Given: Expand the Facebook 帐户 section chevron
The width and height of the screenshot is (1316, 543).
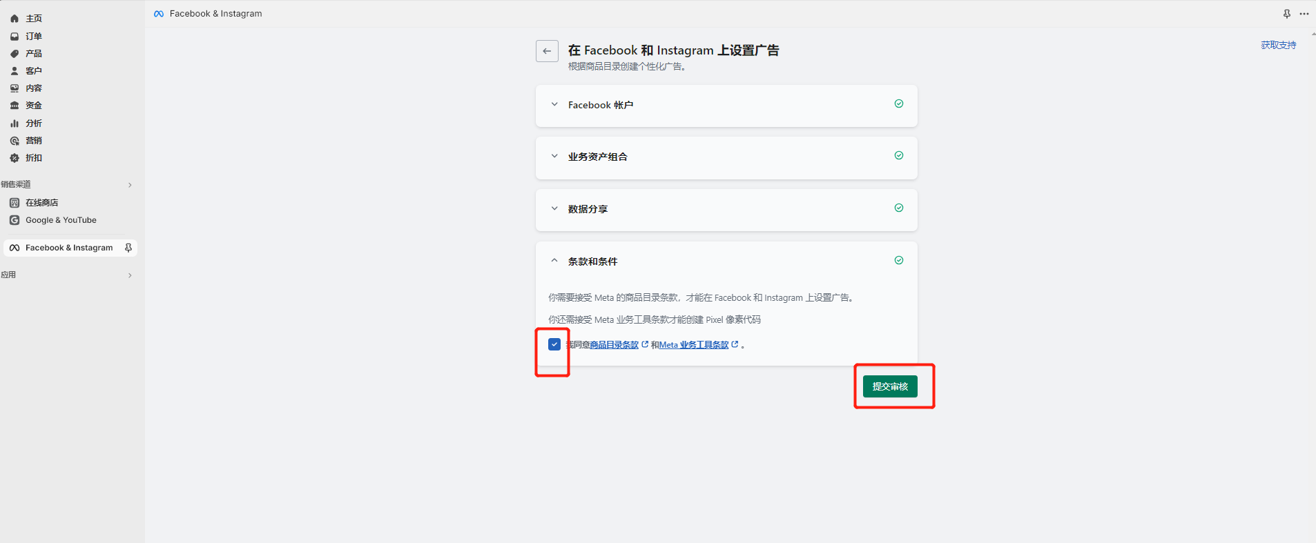Looking at the screenshot, I should pos(554,104).
